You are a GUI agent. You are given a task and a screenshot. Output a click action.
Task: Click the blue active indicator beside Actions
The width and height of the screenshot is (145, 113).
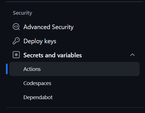[7, 69]
